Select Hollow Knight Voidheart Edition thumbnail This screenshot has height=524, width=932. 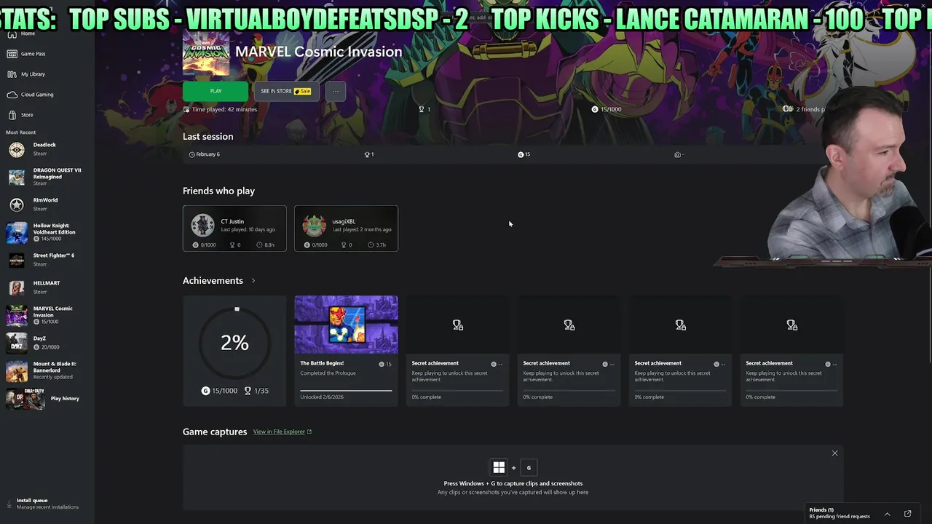17,233
